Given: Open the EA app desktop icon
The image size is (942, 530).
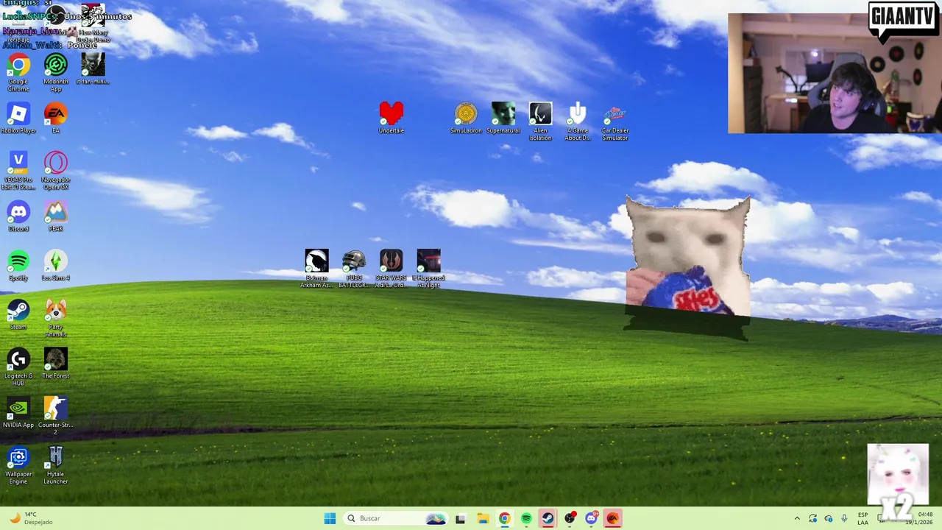Looking at the screenshot, I should click(56, 119).
